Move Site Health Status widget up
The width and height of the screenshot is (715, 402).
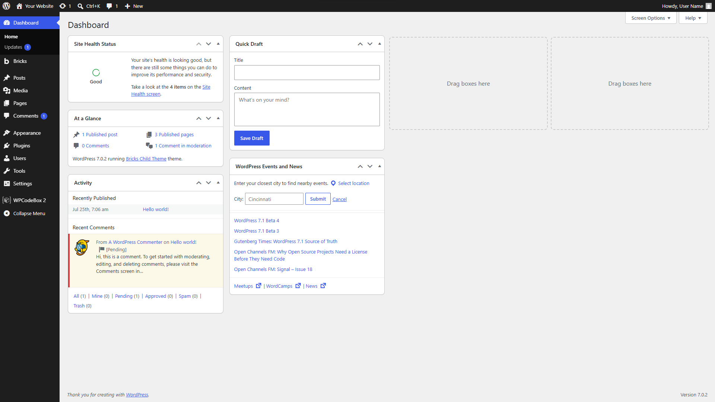(199, 44)
